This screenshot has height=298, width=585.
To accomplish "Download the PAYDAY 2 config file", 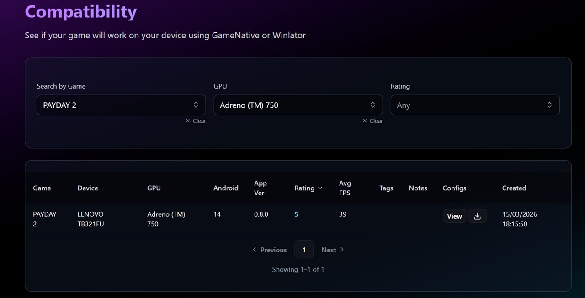I will 477,216.
